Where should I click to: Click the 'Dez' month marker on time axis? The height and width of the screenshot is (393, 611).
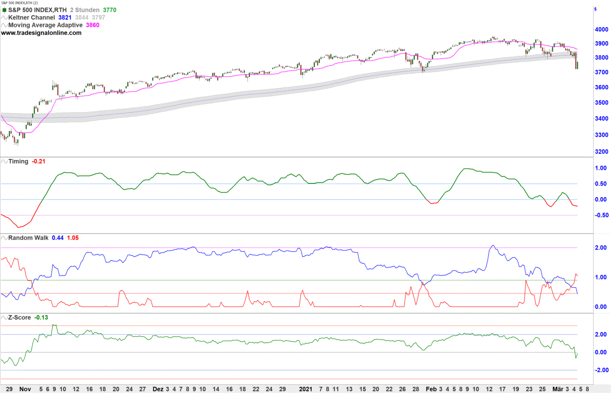click(158, 389)
